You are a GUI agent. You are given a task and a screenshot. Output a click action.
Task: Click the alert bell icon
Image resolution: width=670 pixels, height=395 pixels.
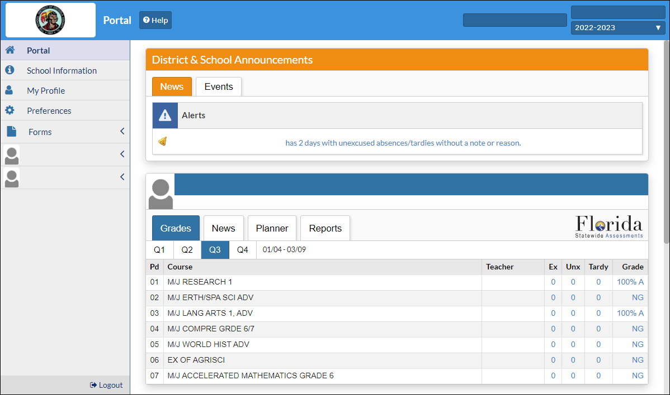point(163,142)
